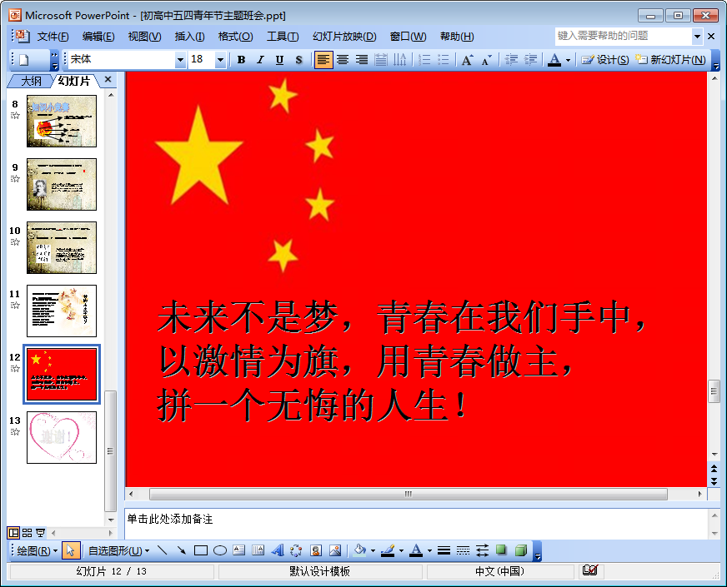Select slide 8 thumbnail
Screen dimensions: 727x587
pos(62,122)
